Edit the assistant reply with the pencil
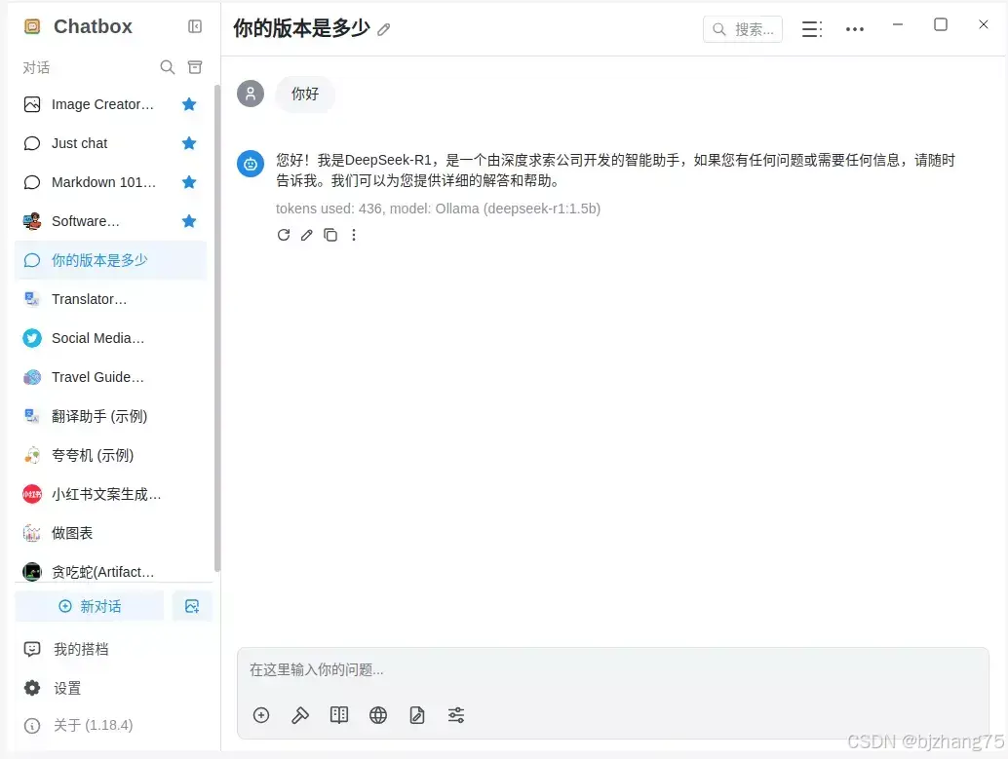Viewport: 1008px width, 759px height. 307,235
